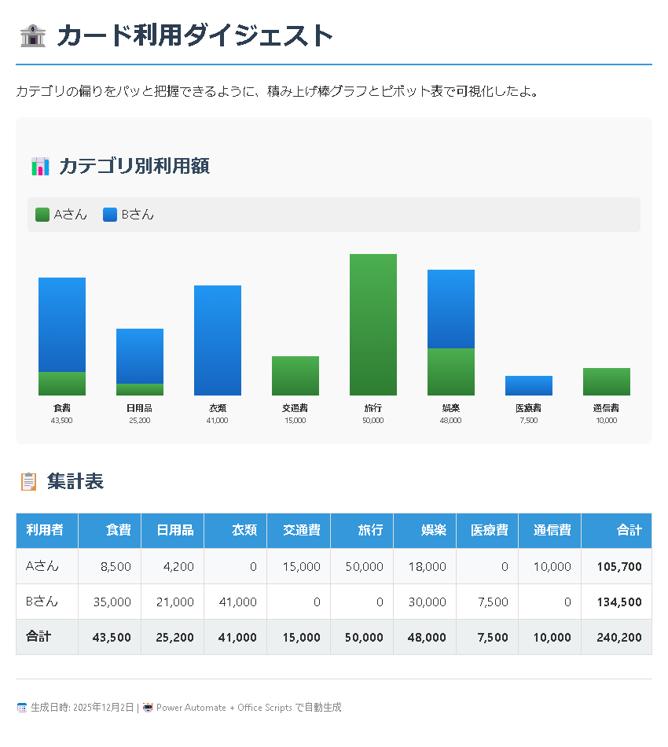This screenshot has width=668, height=747.
Task: Click the 8,500 cell in Aさん row
Action: pyautogui.click(x=109, y=566)
